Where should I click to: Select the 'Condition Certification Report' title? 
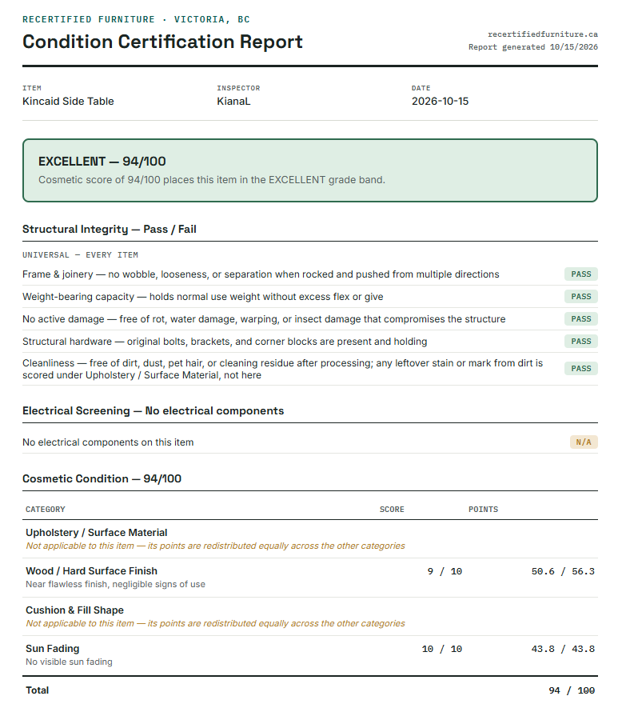(162, 42)
